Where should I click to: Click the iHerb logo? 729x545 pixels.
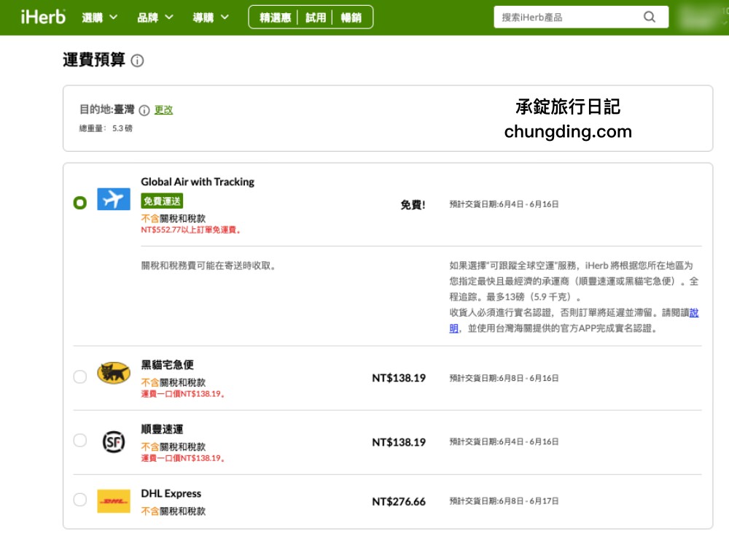click(42, 17)
